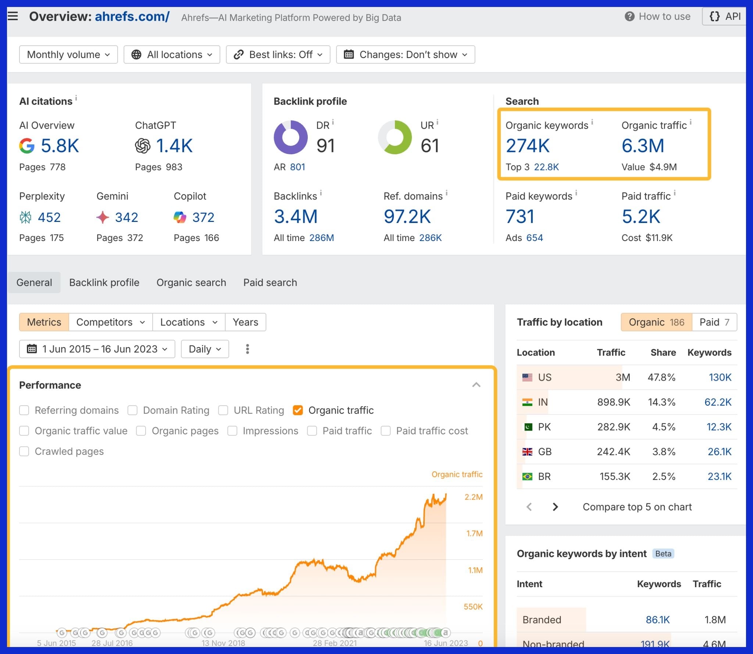
Task: Switch to the General tab
Action: (x=34, y=283)
